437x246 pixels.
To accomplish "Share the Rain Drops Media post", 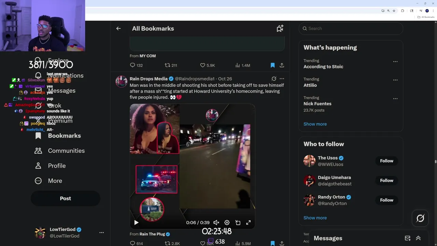I will [282, 243].
